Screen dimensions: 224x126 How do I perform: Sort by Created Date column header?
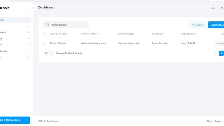click(189, 34)
